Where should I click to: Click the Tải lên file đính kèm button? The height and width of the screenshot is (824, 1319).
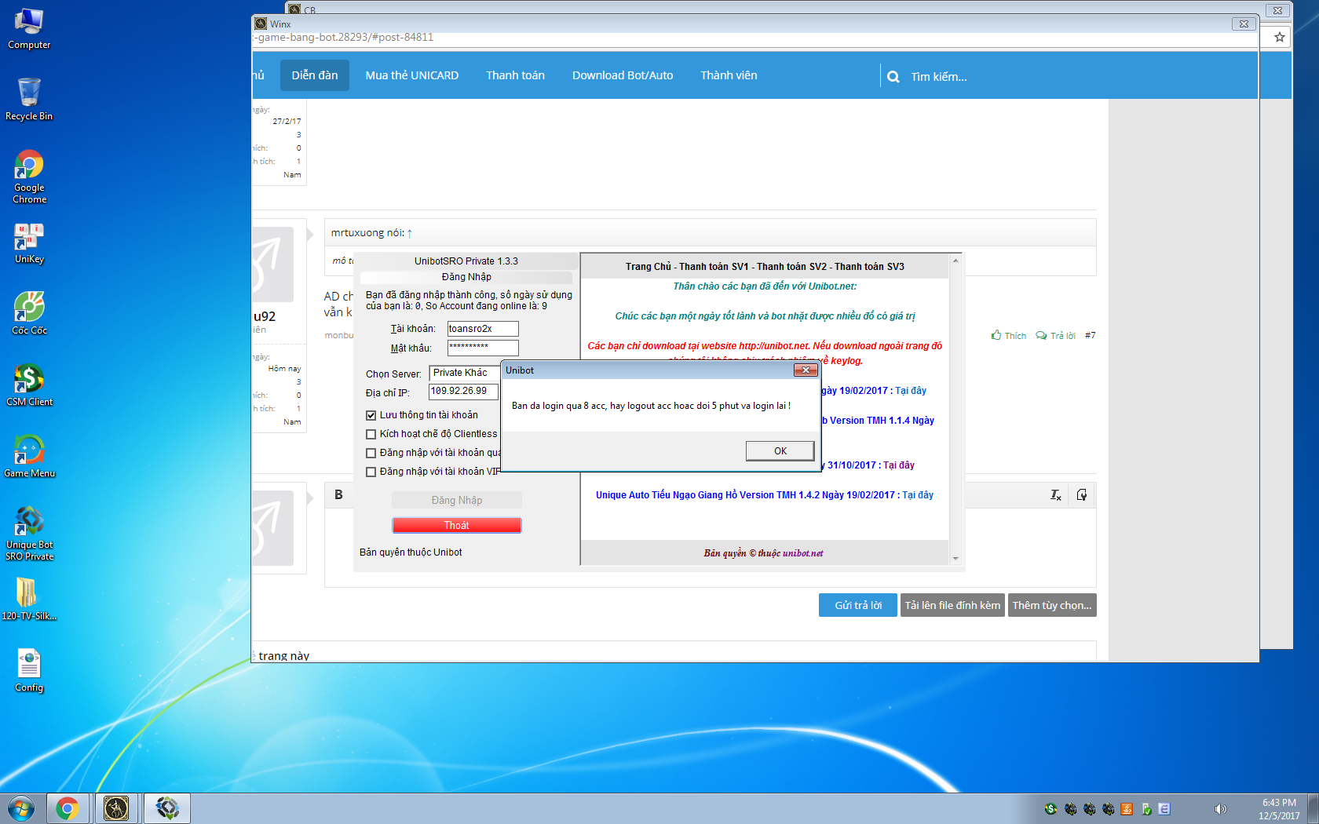(x=952, y=605)
